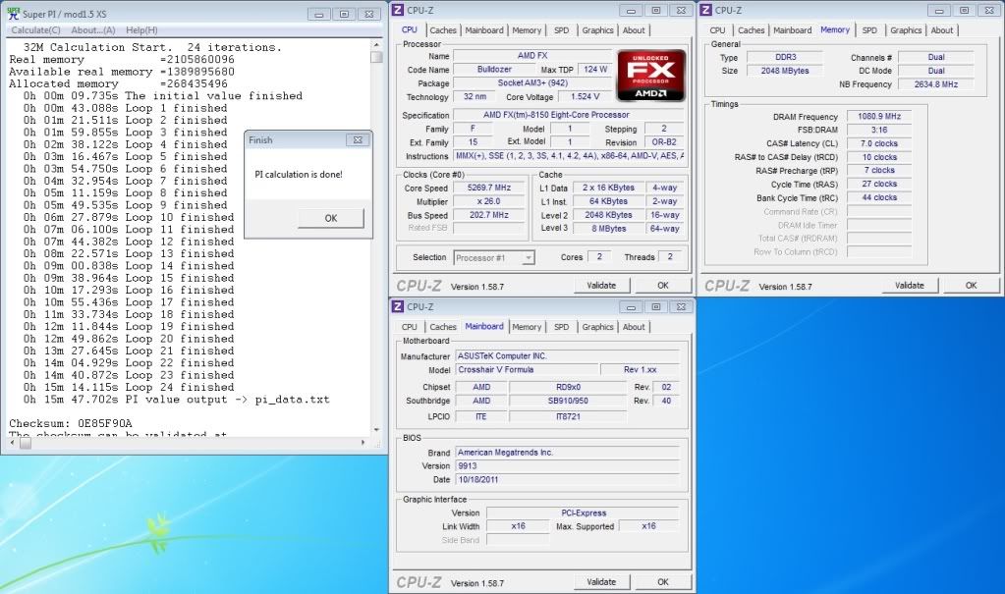Click the AMD FX processor logo
This screenshot has height=594, width=1005.
pyautogui.click(x=650, y=77)
